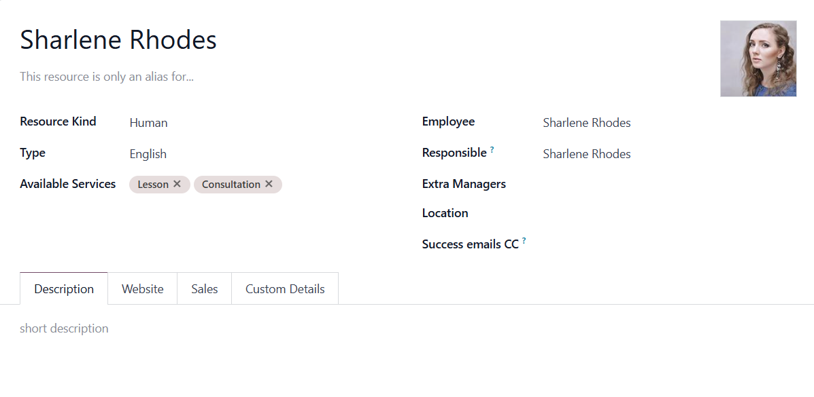Screen dimensions: 814x397
Task: Click the Location empty field
Action: [670, 213]
